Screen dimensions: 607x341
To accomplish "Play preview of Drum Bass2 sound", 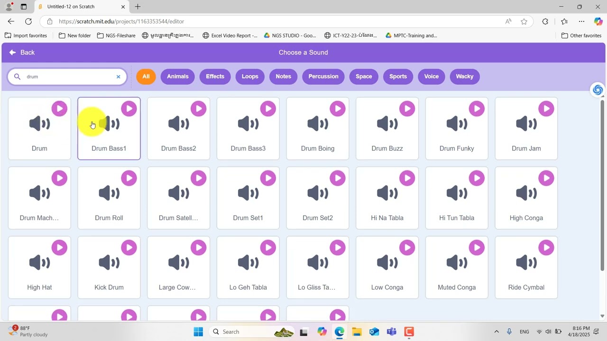I will click(x=198, y=109).
